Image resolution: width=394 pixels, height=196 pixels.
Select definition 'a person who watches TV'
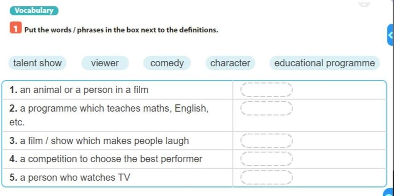point(70,178)
